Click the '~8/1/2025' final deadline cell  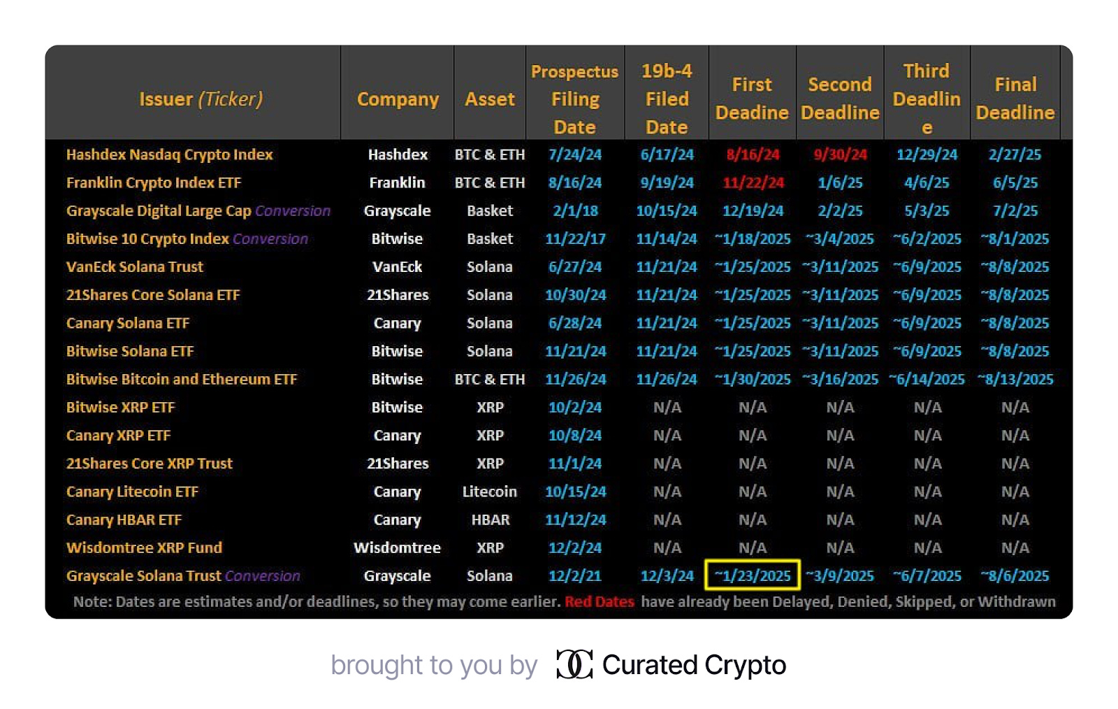(x=1015, y=238)
